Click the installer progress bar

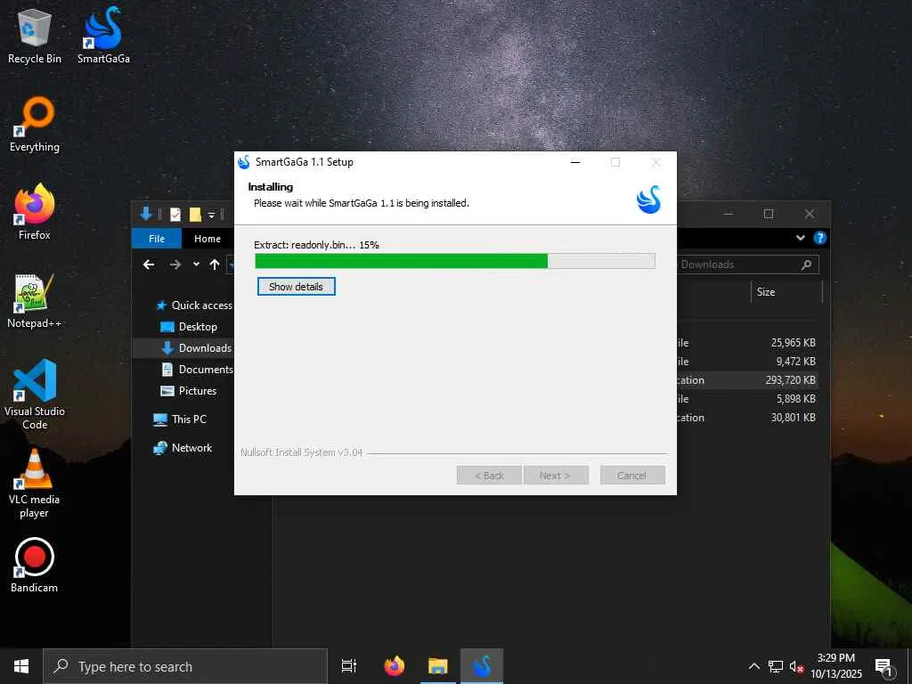pos(455,261)
